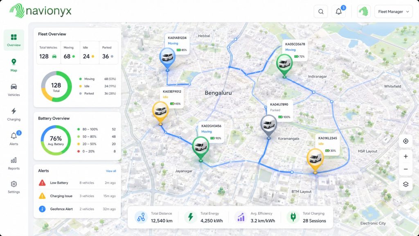Open the map layers button
Image resolution: width=419 pixels, height=236 pixels.
(405, 184)
